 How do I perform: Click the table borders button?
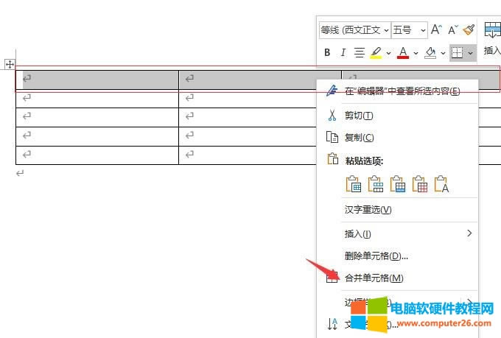pos(457,52)
